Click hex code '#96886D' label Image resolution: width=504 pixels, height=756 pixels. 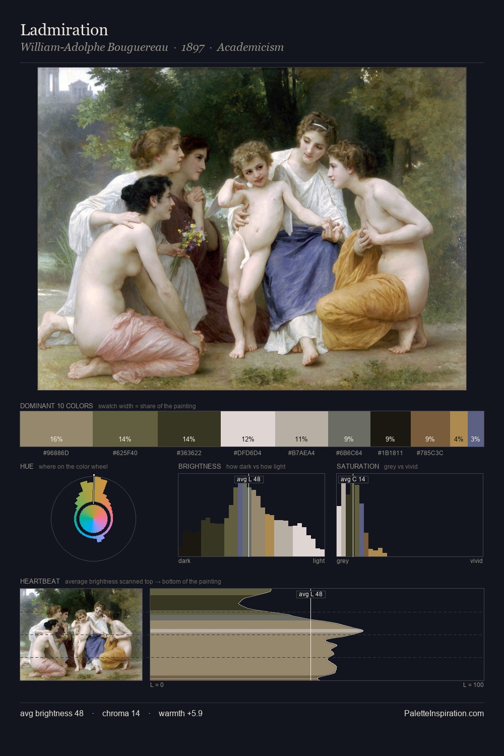(56, 453)
